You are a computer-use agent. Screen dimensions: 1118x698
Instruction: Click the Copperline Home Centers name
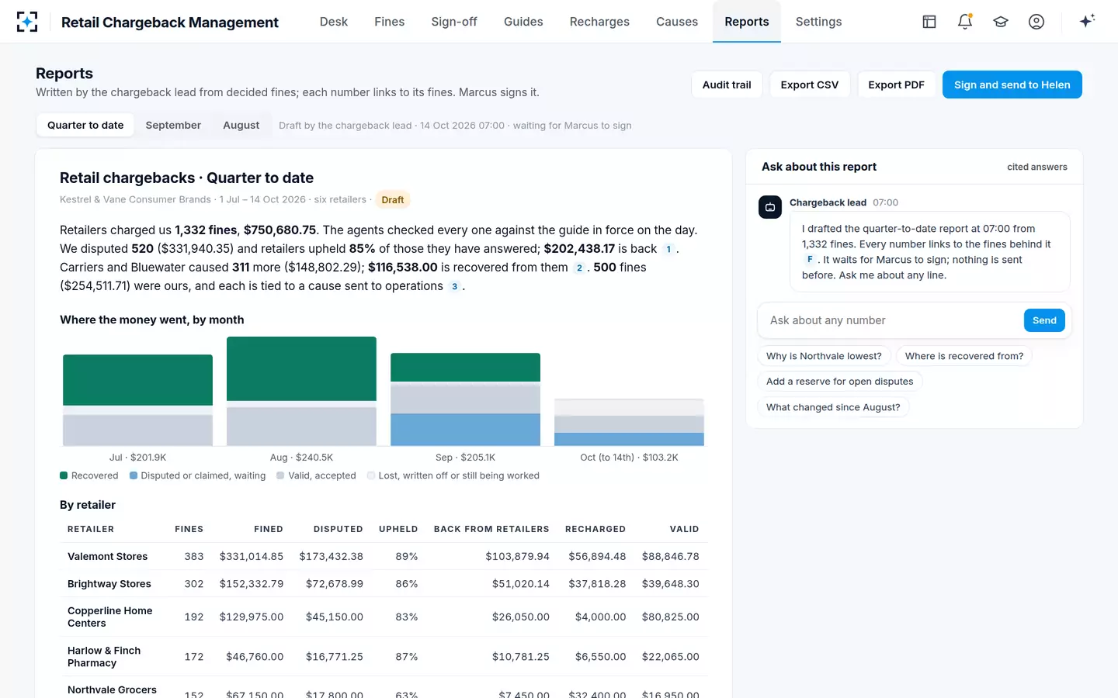[110, 617]
